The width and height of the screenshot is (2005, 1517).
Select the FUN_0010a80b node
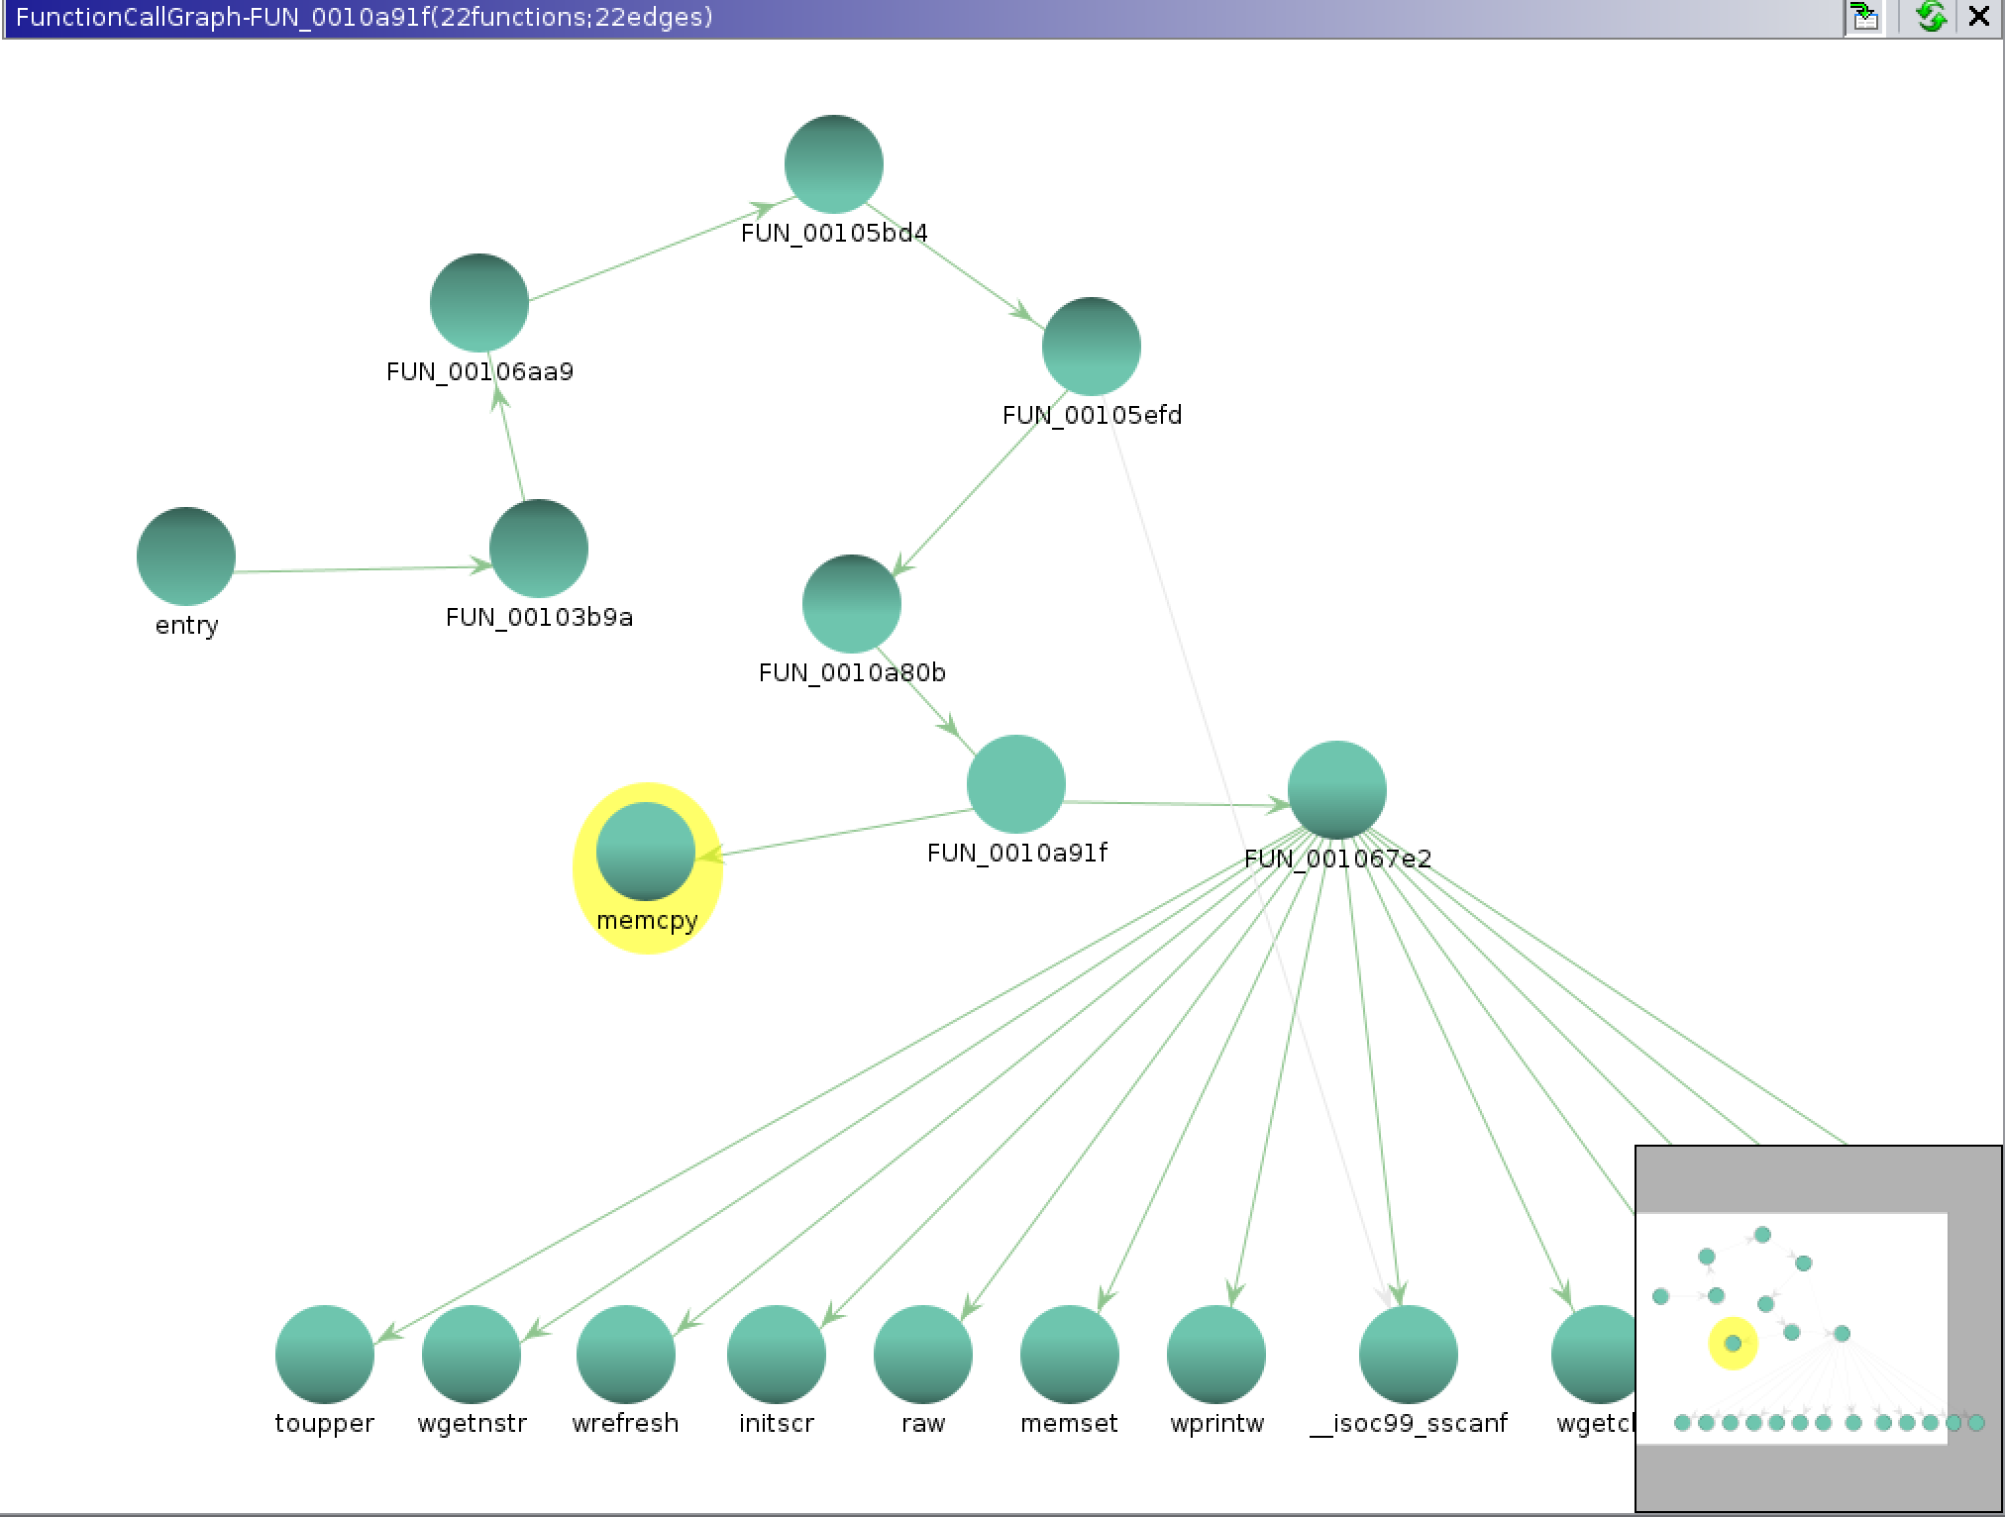pyautogui.click(x=852, y=604)
